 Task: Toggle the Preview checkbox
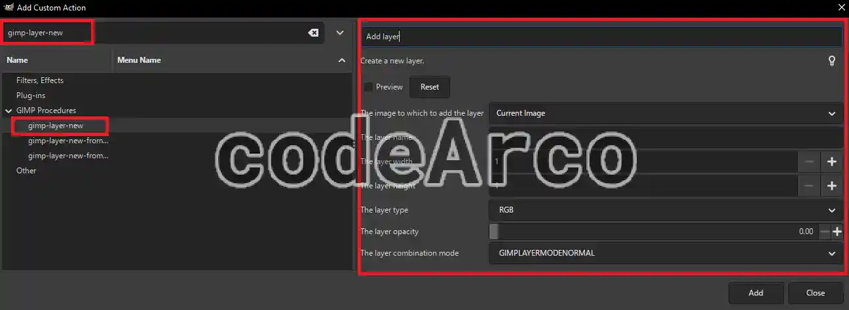[x=368, y=87]
